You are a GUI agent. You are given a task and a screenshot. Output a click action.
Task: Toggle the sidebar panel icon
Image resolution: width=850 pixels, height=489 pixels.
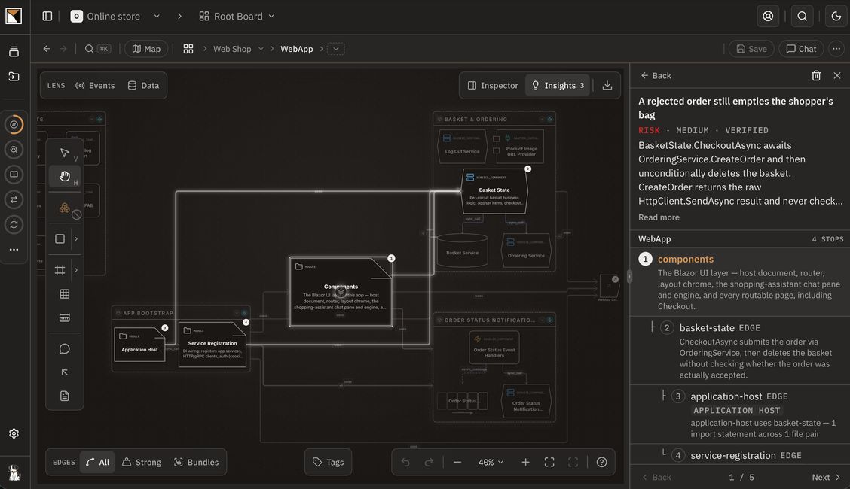coord(47,17)
